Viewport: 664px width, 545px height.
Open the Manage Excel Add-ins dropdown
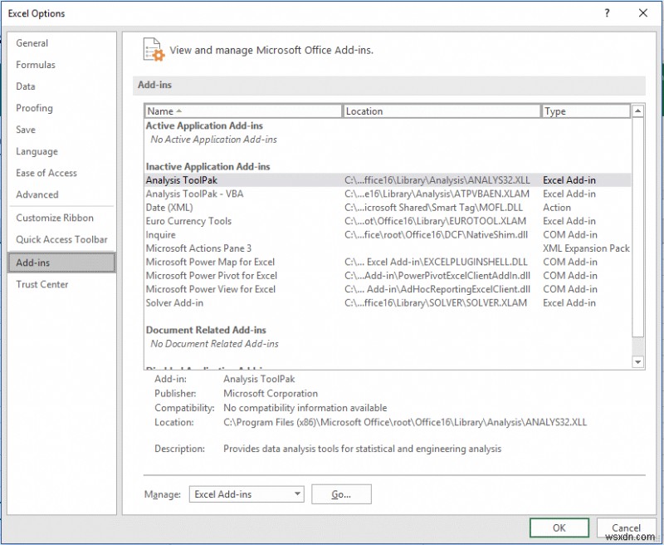pos(246,493)
